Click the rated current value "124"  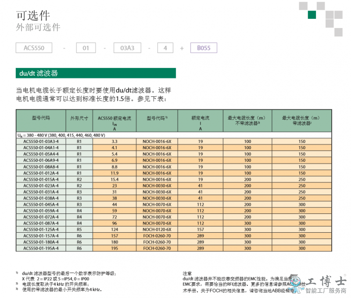[x=115, y=230]
